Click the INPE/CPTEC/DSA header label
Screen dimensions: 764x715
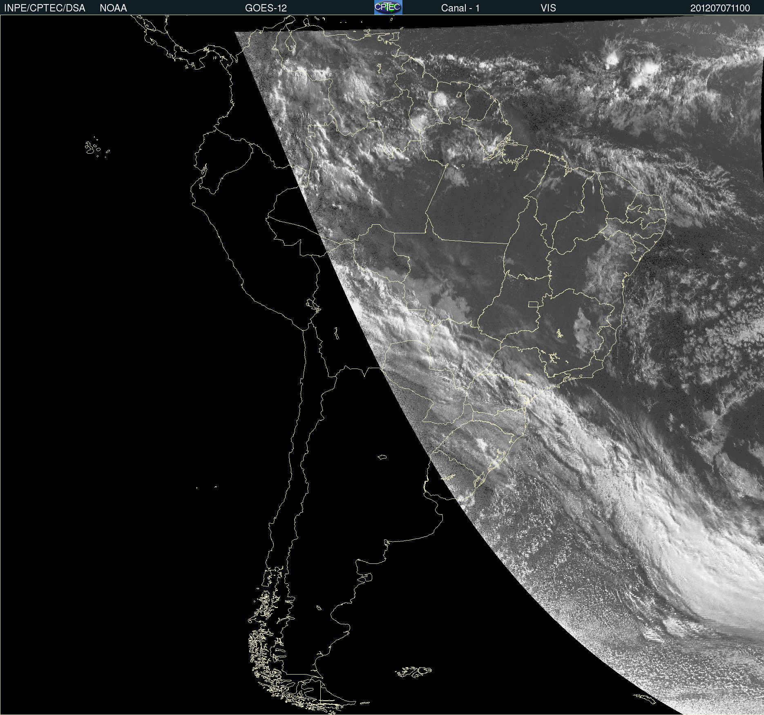click(45, 8)
